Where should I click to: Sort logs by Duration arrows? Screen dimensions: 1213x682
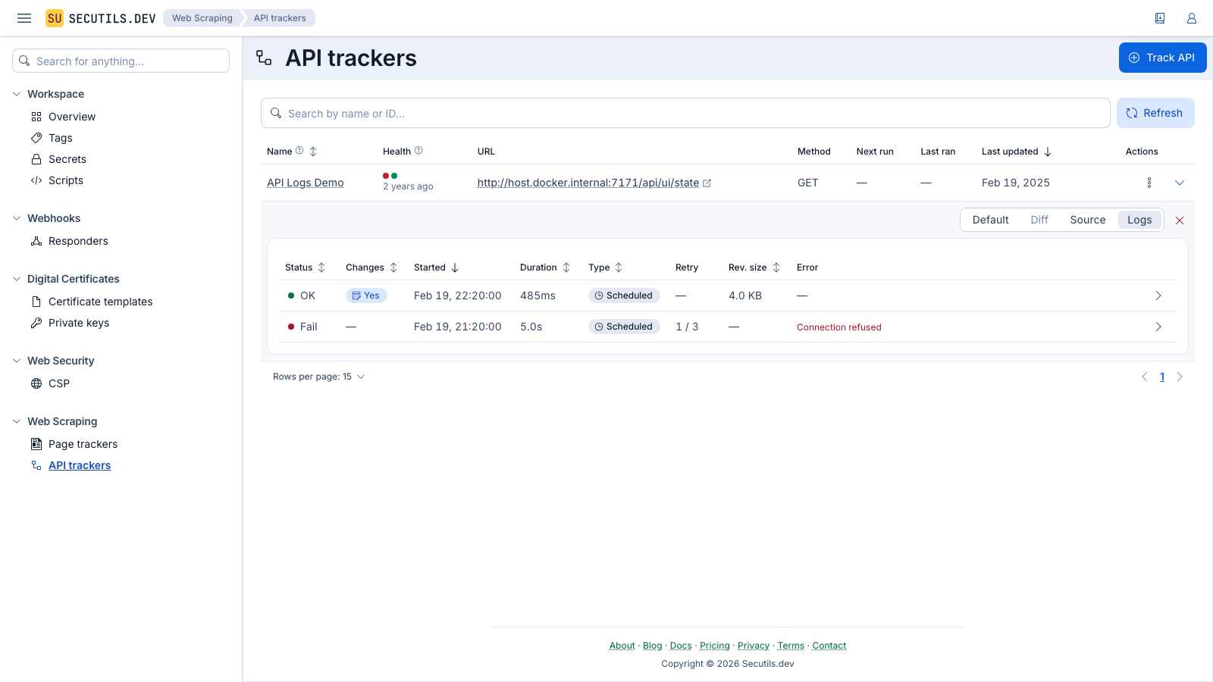(x=566, y=267)
